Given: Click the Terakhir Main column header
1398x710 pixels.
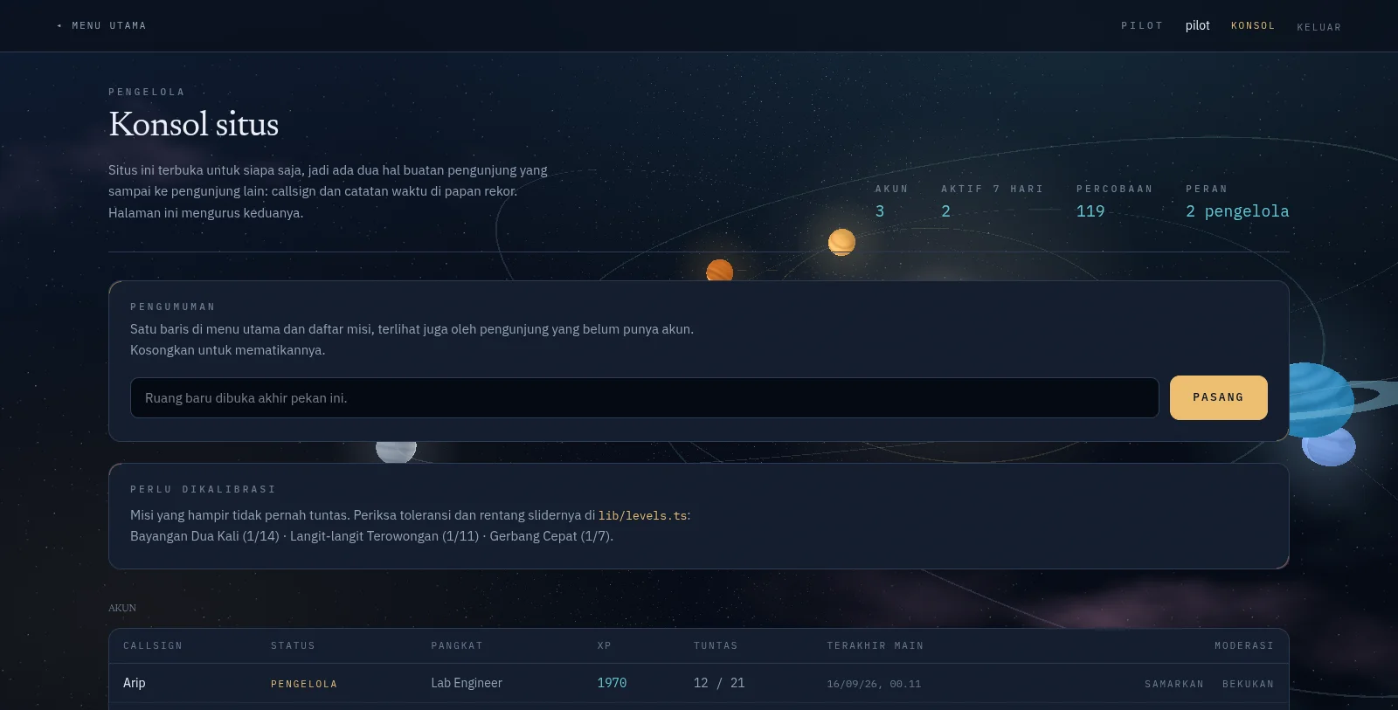Looking at the screenshot, I should click(875, 645).
